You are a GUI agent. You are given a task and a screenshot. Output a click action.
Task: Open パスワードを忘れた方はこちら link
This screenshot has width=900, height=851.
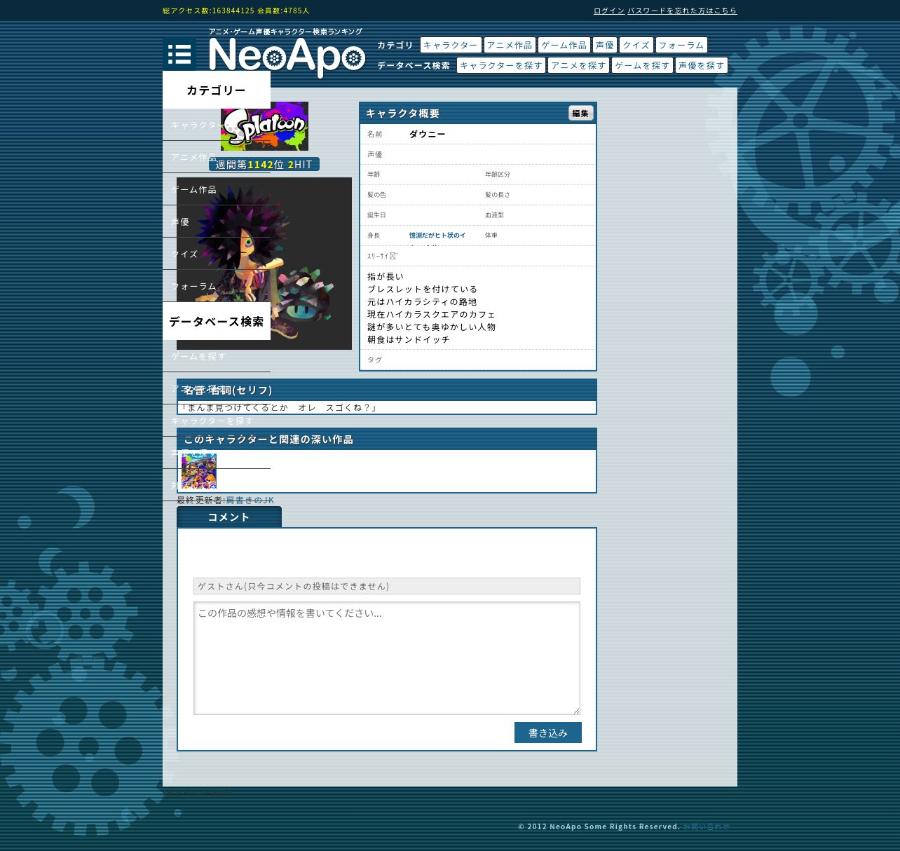point(682,11)
